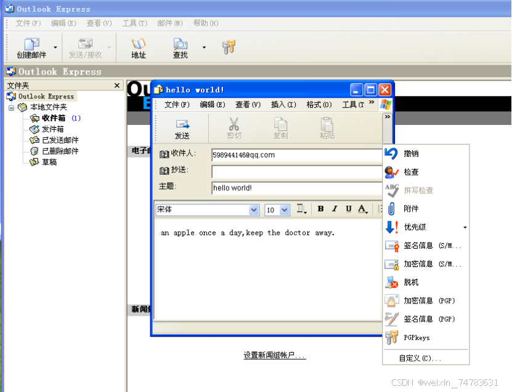
Task: Choose 撤销 undo from the overflow menu
Action: [x=426, y=153]
